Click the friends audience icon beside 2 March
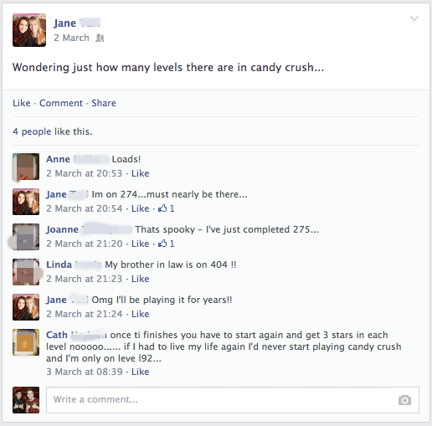This screenshot has height=426, width=432. 100,38
